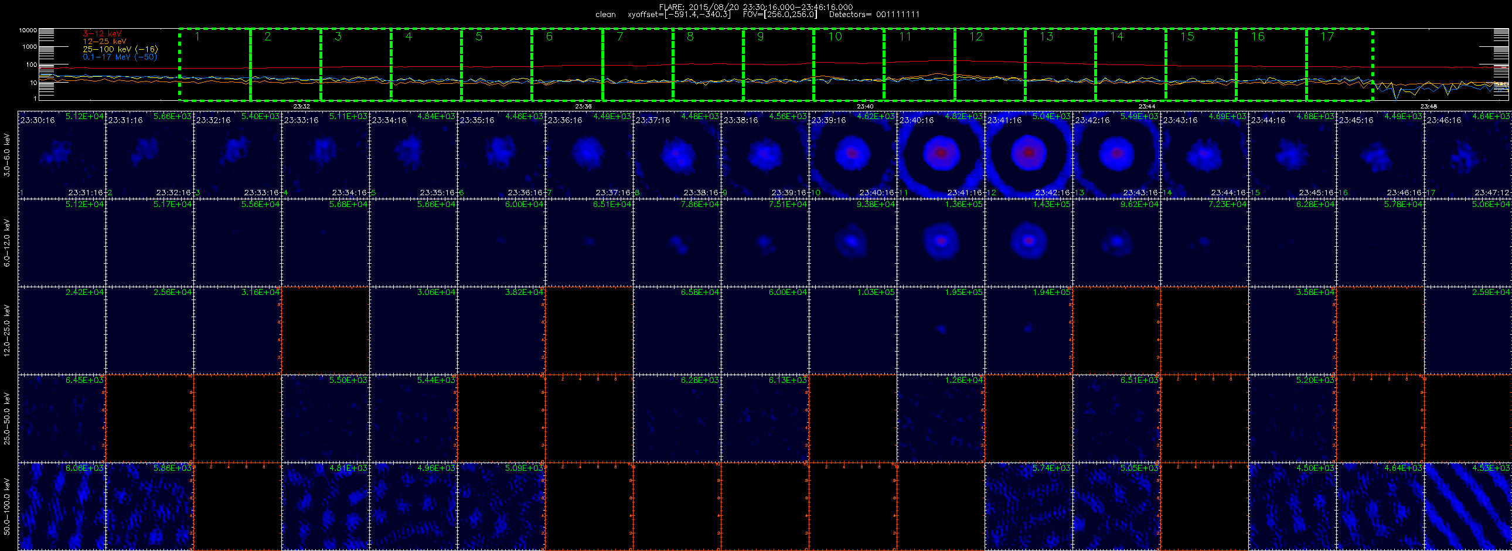Click the yellow 25-100 keV (-16) legend entry
Viewport: 1512px width, 551px height.
120,49
